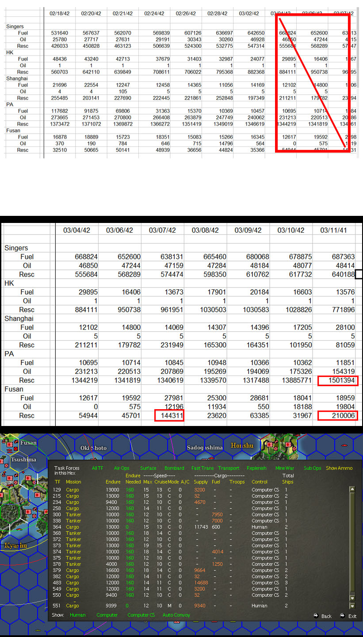Click Honshu label on map
Image resolution: width=363 pixels, height=637 pixels.
tap(242, 445)
